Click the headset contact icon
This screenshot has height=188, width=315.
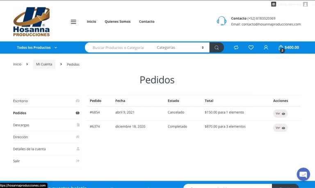(x=221, y=21)
